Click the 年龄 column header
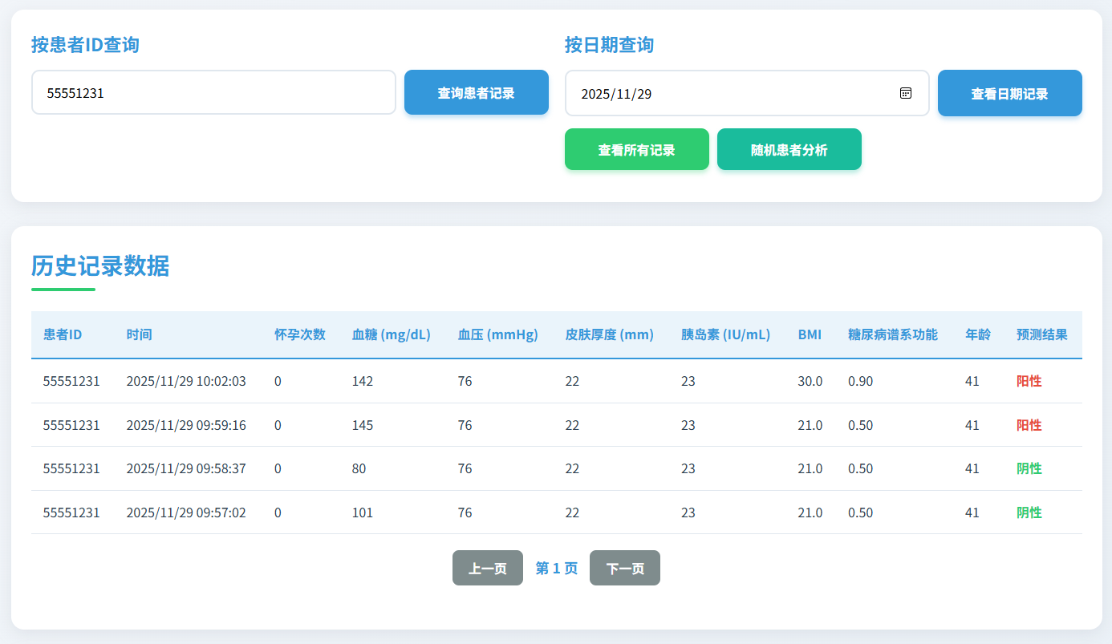1112x644 pixels. [x=978, y=334]
